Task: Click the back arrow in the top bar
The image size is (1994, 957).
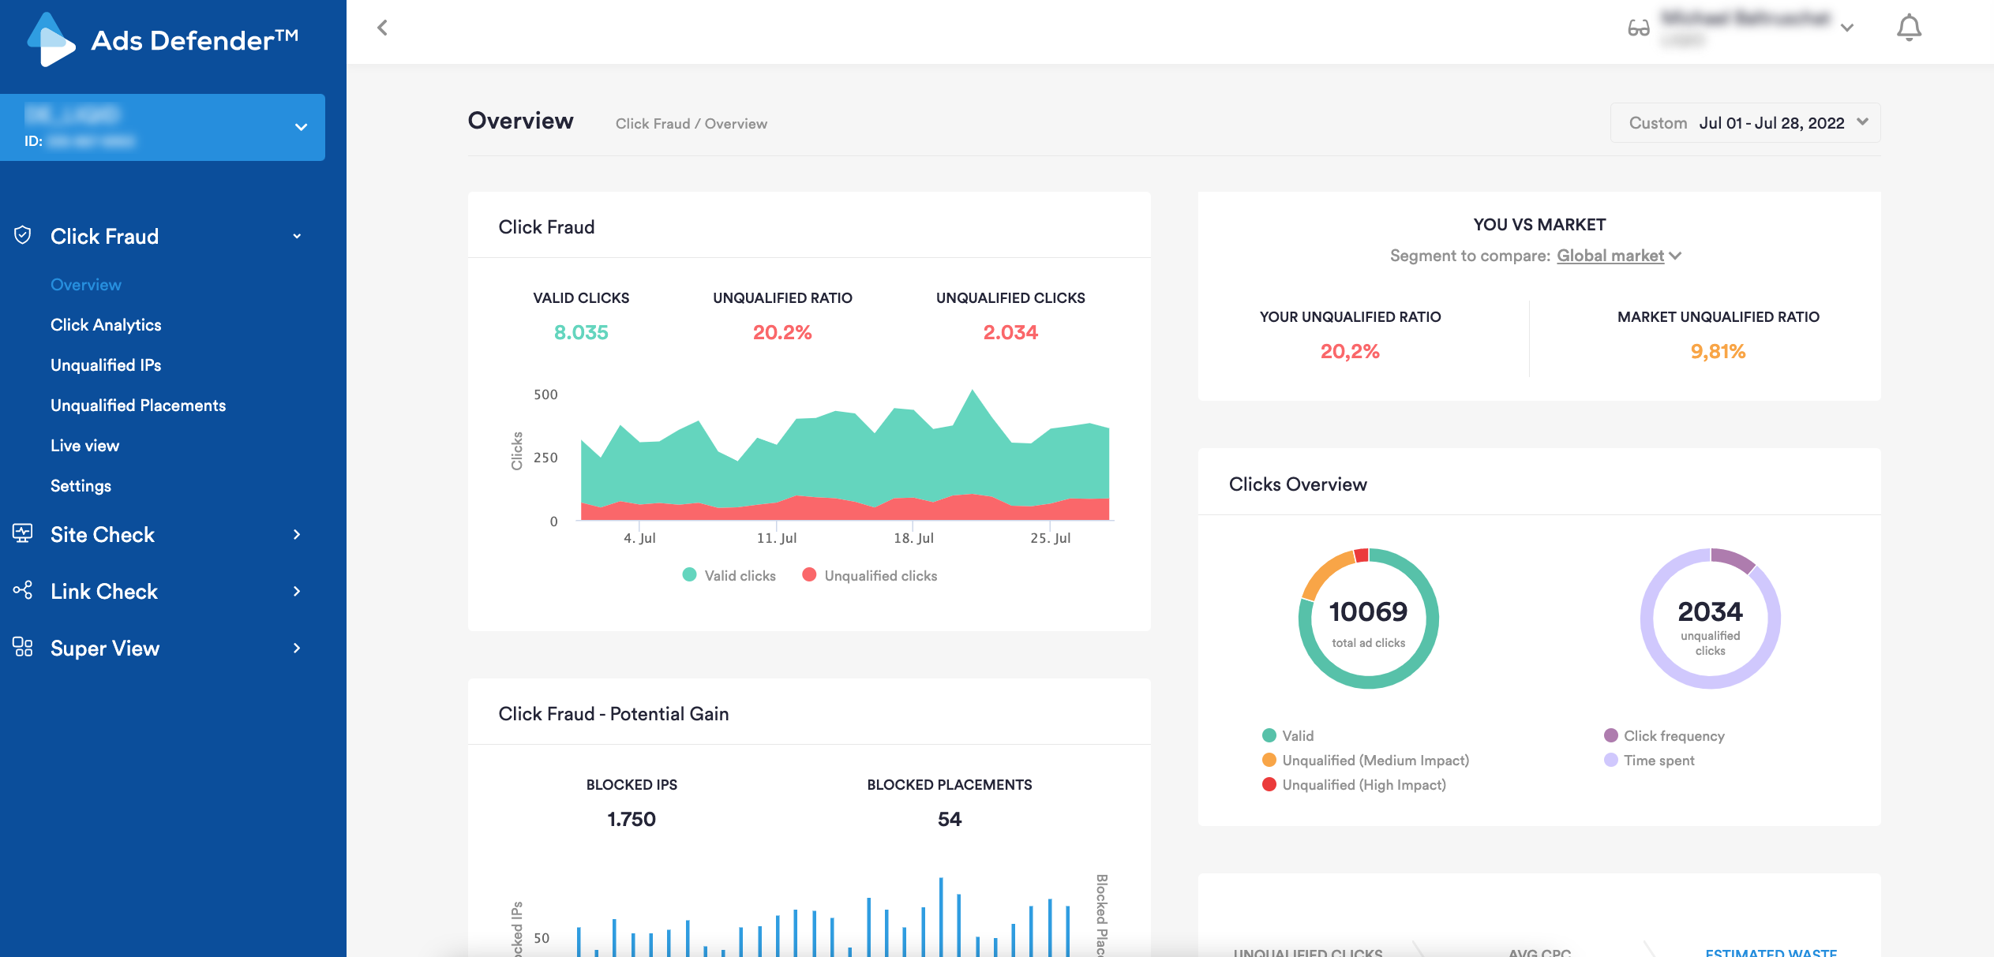Action: [383, 28]
